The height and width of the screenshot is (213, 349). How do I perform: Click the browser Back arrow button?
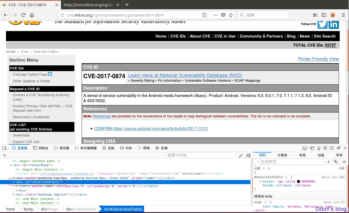pos(6,15)
